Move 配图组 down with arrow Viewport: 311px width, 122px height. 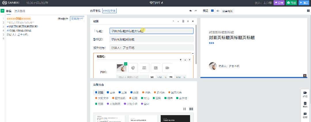pos(185,60)
